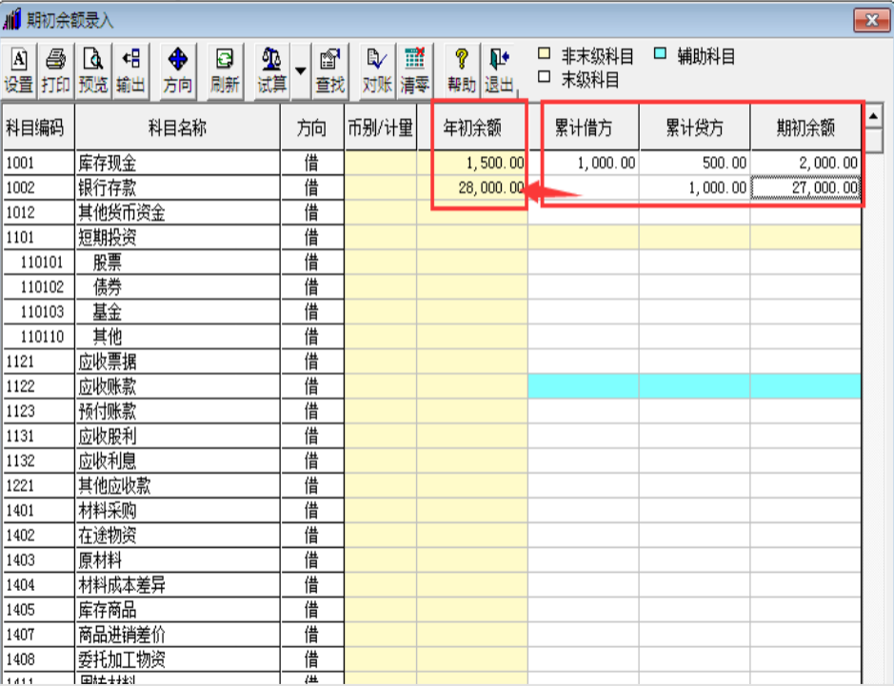
Task: Open 预览 (Print Preview) from the toolbar
Action: pos(93,71)
